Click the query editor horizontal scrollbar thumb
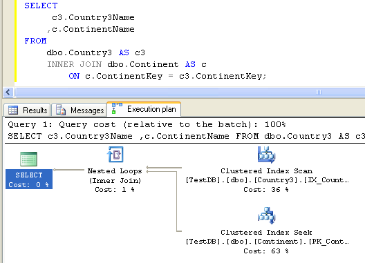The image size is (365, 263). (x=190, y=92)
